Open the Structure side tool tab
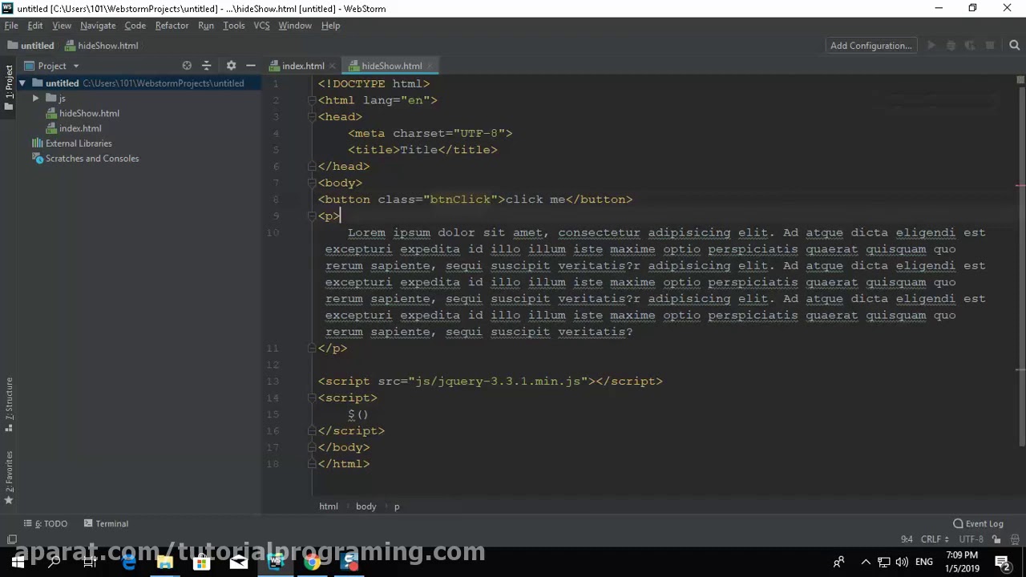The width and height of the screenshot is (1026, 577). coord(9,406)
